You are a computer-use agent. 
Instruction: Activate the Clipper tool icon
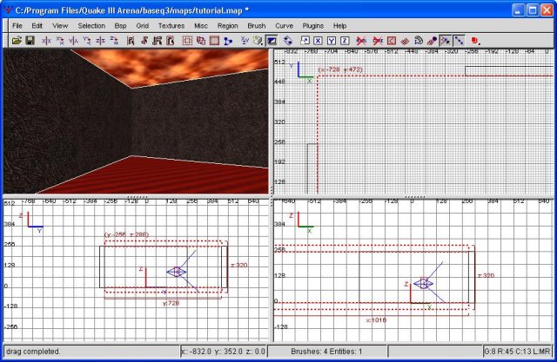[228, 41]
